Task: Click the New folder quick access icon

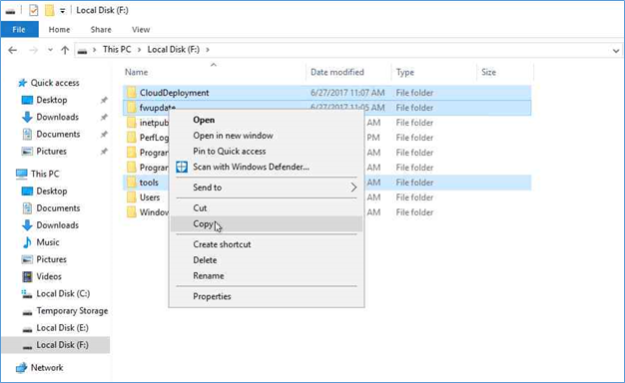Action: 50,10
